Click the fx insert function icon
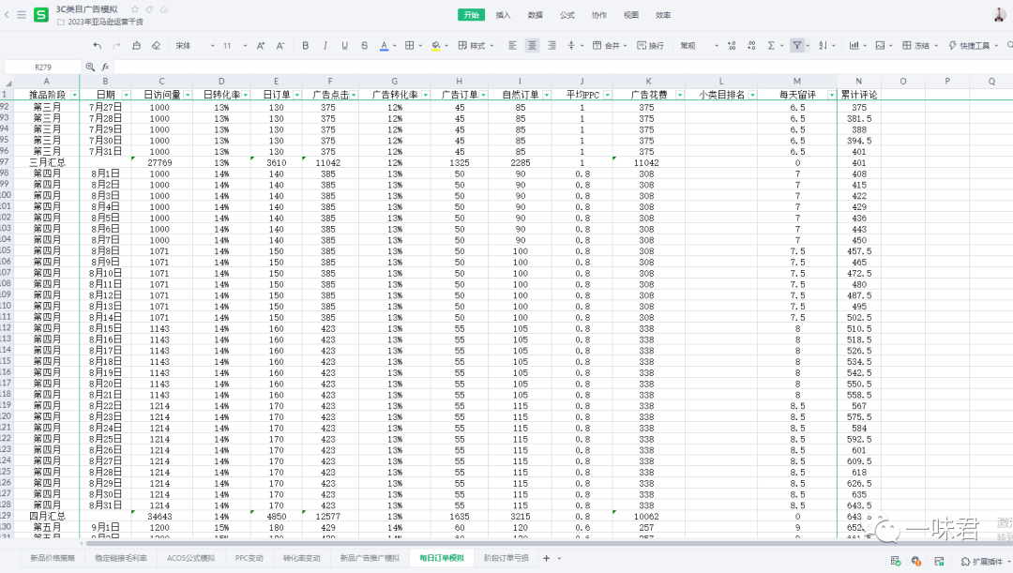The height and width of the screenshot is (573, 1013). click(106, 67)
